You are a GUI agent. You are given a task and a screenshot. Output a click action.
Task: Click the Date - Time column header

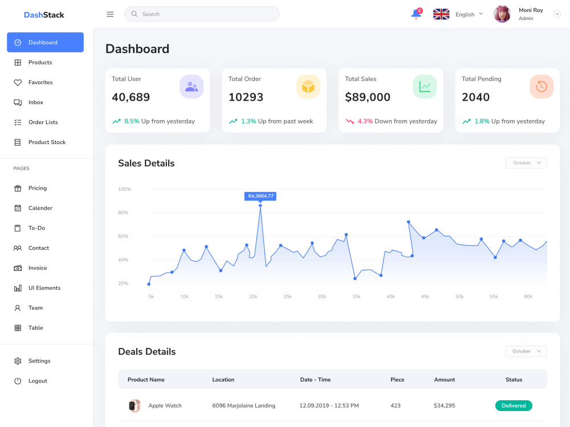(x=316, y=379)
